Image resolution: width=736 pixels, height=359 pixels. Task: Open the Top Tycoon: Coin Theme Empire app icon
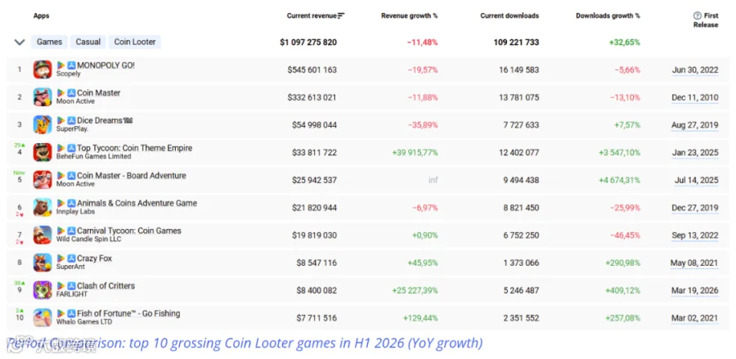pos(43,153)
